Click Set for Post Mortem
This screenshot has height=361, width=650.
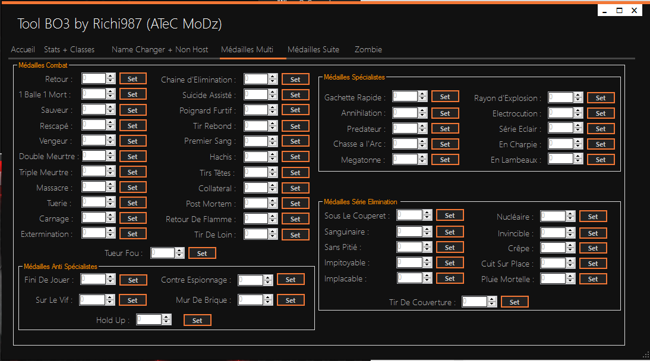pyautogui.click(x=295, y=204)
